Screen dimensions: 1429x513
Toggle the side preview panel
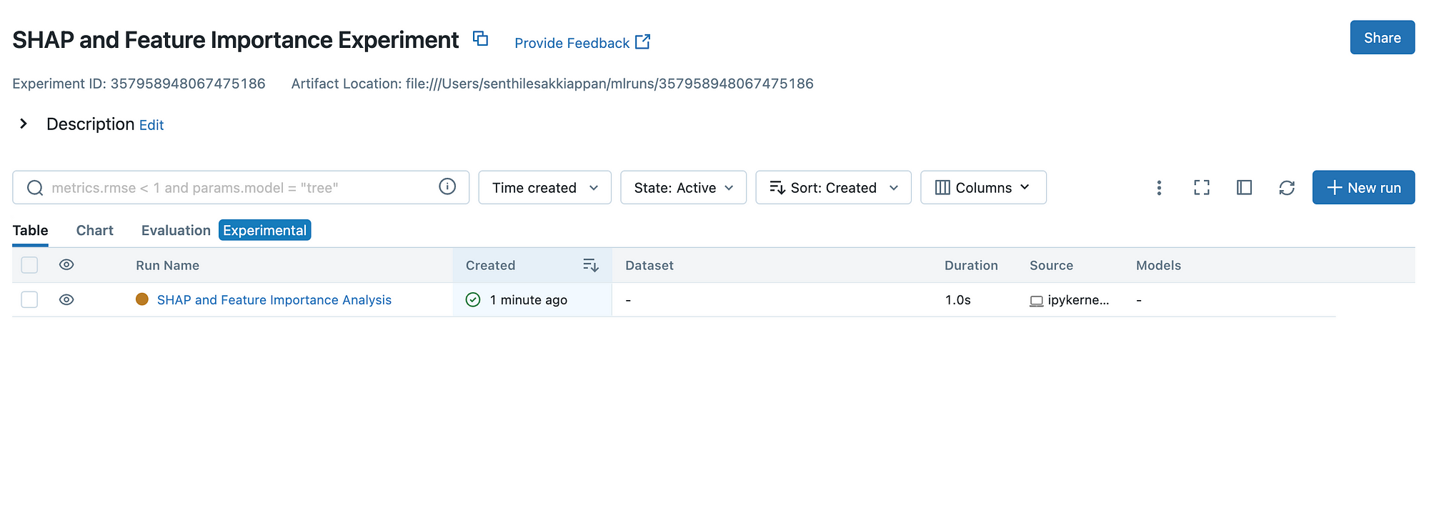click(1244, 187)
